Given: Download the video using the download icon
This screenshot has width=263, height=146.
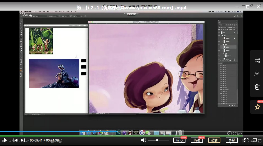Looking at the screenshot, I should click(x=257, y=74).
